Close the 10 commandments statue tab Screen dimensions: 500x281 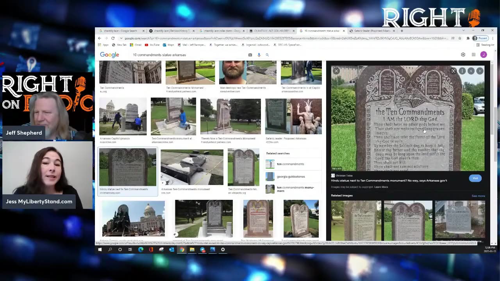pos(344,31)
